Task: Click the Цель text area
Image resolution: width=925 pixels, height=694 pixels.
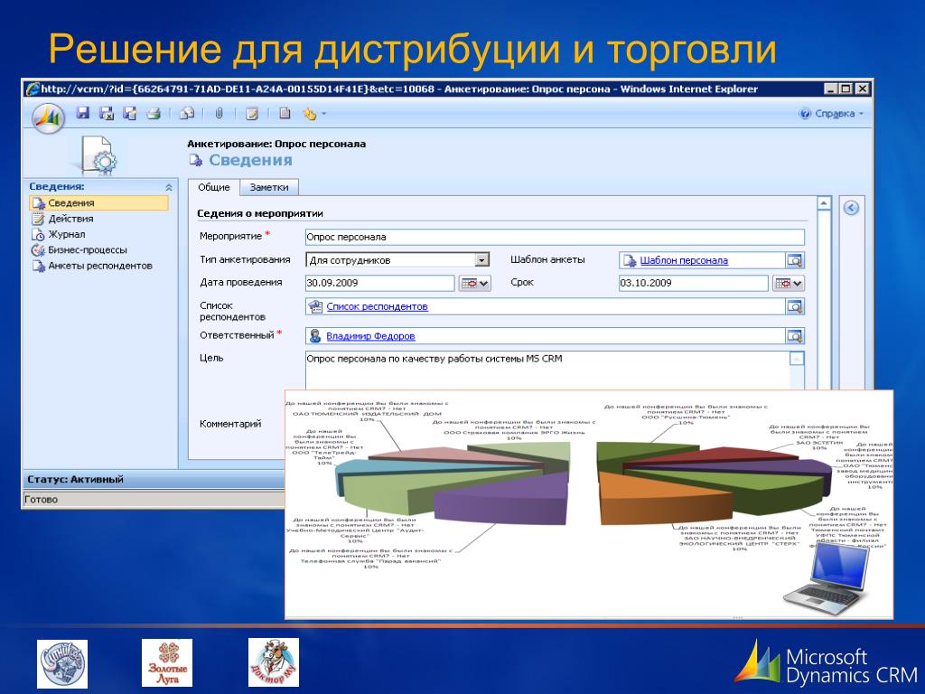Action: click(547, 370)
